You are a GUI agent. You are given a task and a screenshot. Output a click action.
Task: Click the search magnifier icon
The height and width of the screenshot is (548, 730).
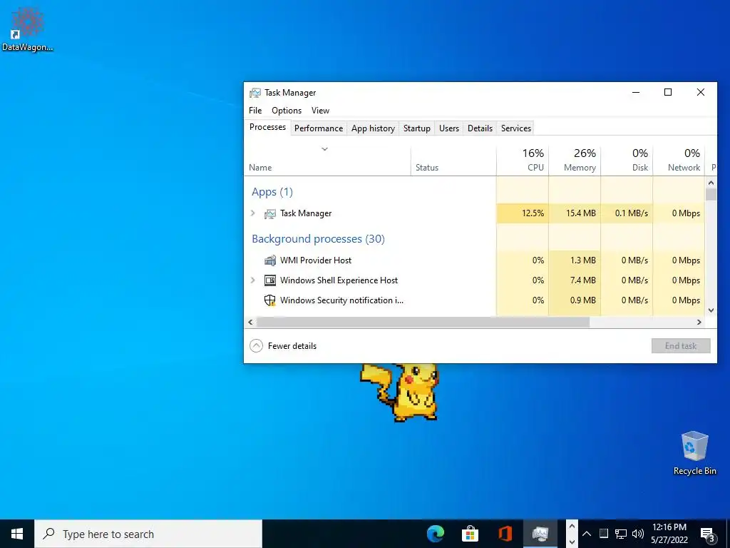[48, 534]
